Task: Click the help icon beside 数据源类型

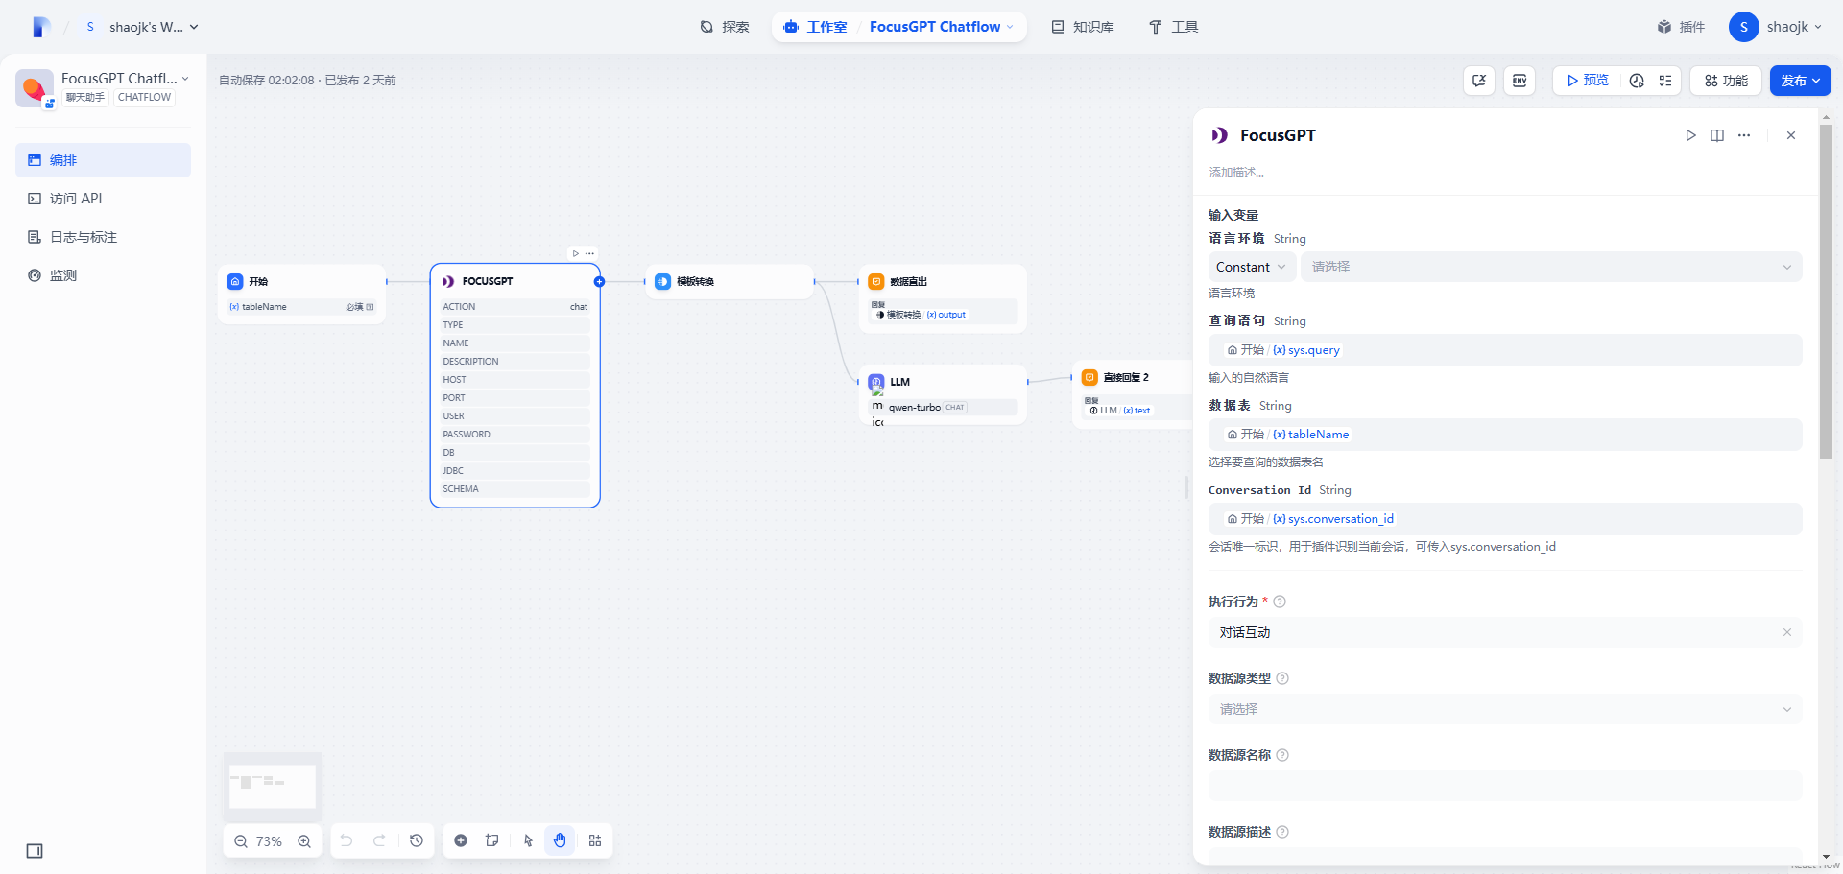Action: point(1282,678)
